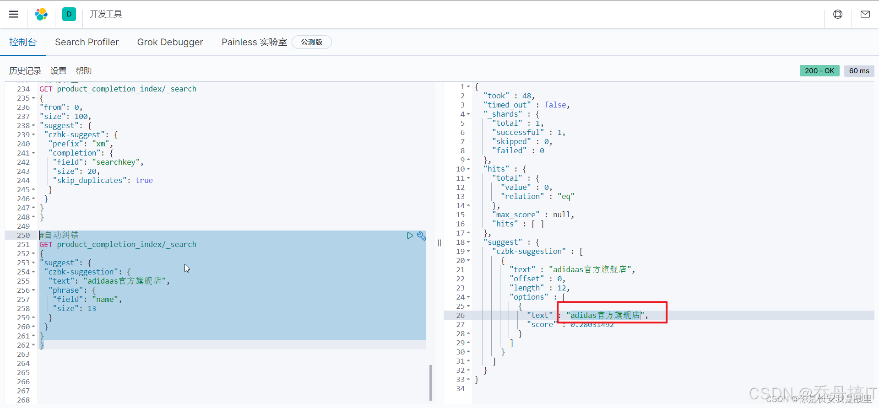Click "adidas官方旗舰店" suggestion text in response

coord(605,315)
